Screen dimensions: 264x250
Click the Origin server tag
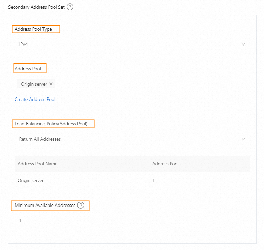tap(34, 84)
